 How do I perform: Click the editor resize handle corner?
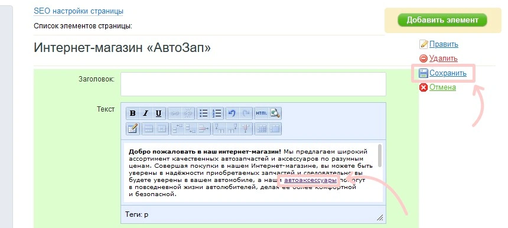point(380,217)
